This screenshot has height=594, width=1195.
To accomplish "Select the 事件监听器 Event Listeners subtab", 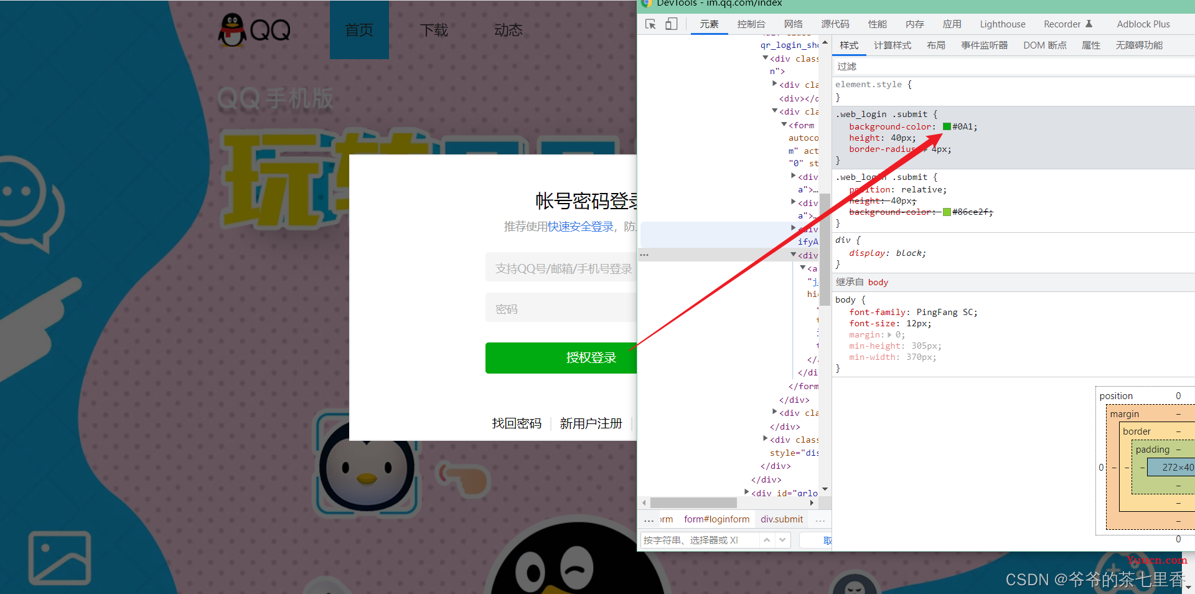I will pyautogui.click(x=985, y=45).
